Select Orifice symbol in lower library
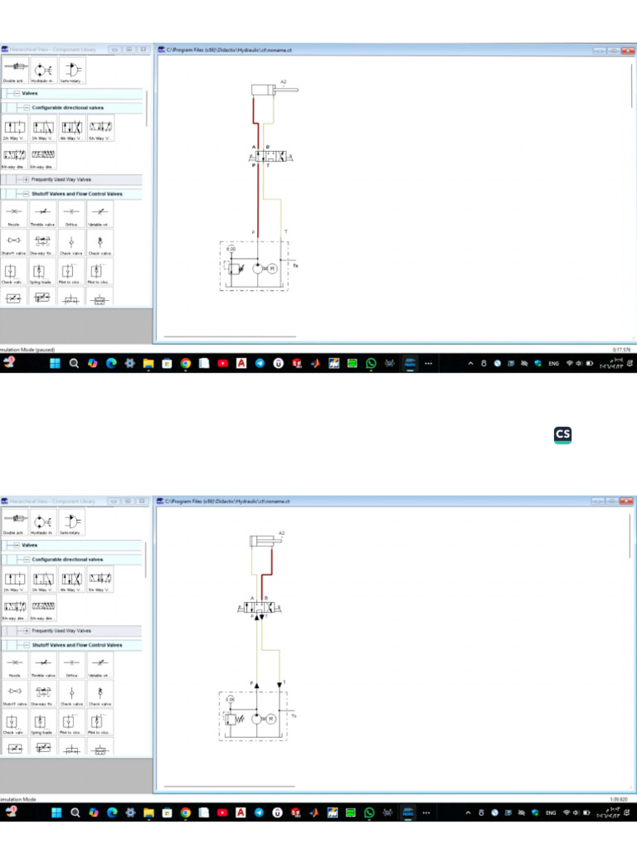Viewport: 637px width, 849px height. 72,666
